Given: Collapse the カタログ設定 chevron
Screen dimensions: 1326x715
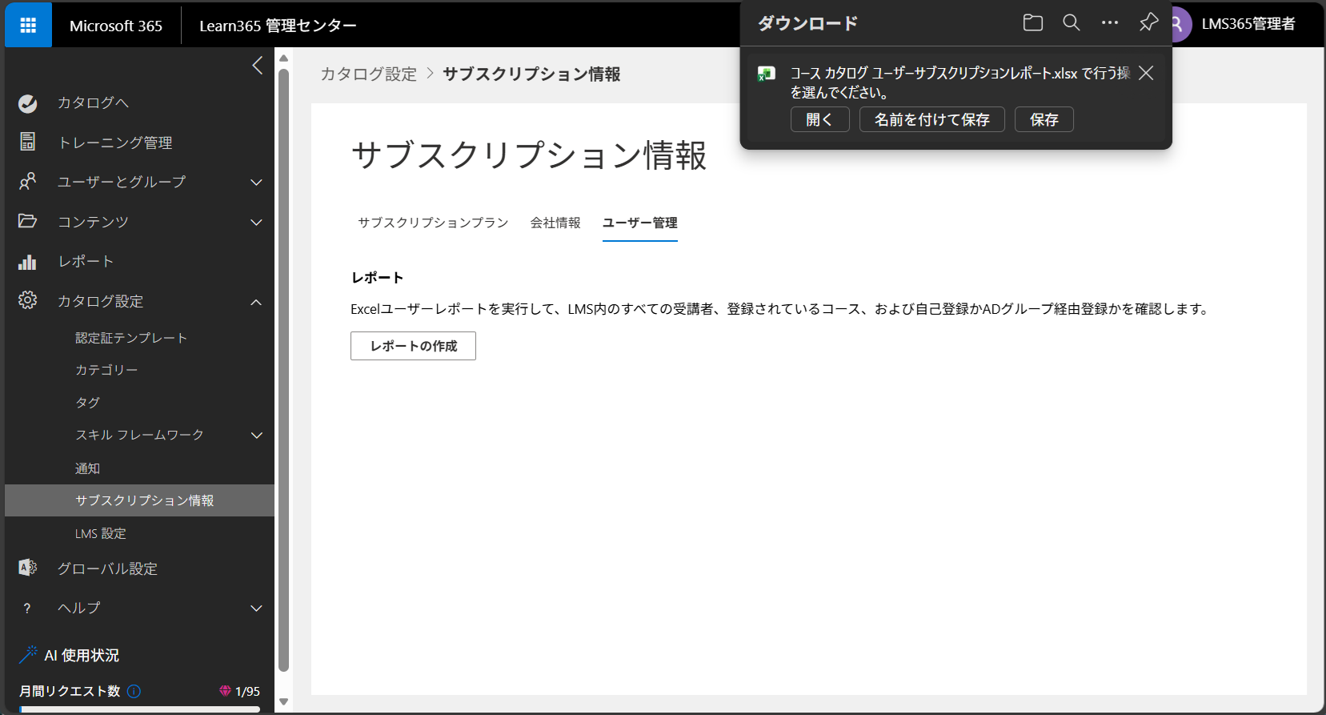Looking at the screenshot, I should [257, 302].
